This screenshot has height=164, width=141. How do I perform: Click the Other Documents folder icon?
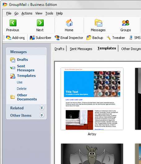tap(13, 97)
